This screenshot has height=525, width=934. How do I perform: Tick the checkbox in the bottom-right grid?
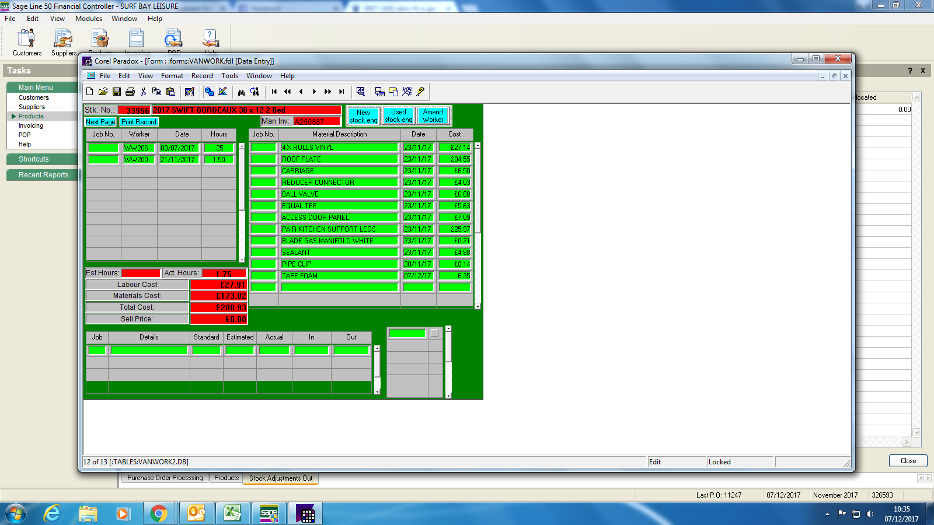click(x=434, y=333)
